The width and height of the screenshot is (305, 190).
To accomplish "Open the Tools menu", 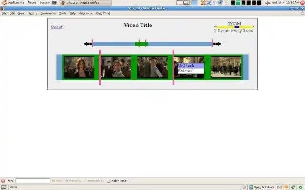I will [62, 13].
